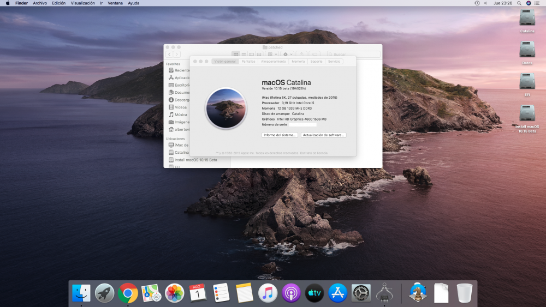
Task: Open the Archivo menu
Action: 40,3
